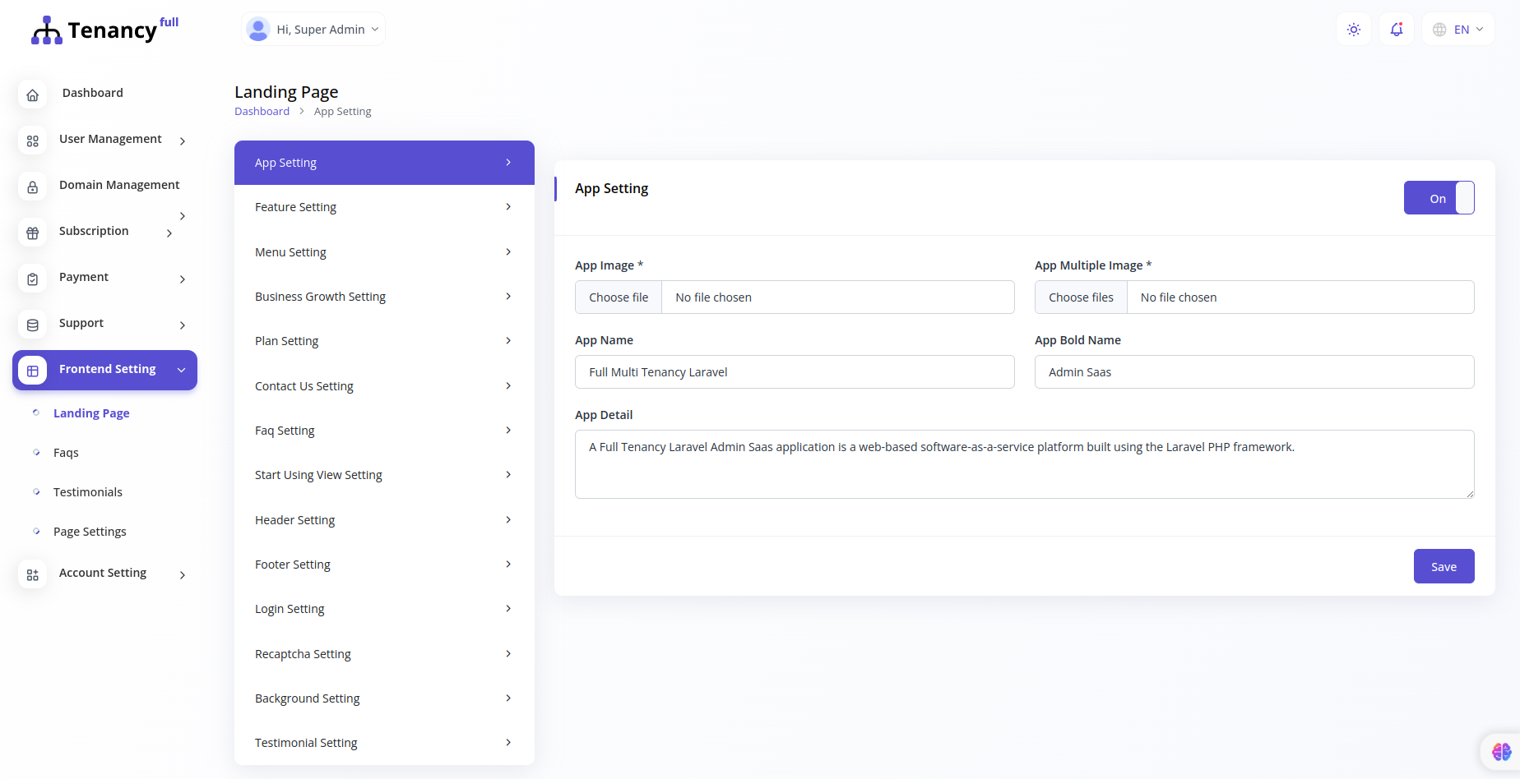Click the Dashboard breadcrumb link
Viewport: 1520px width, 779px height.
[262, 112]
